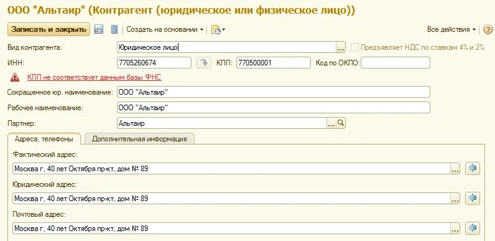Click the save floppy disk icon

[99, 29]
